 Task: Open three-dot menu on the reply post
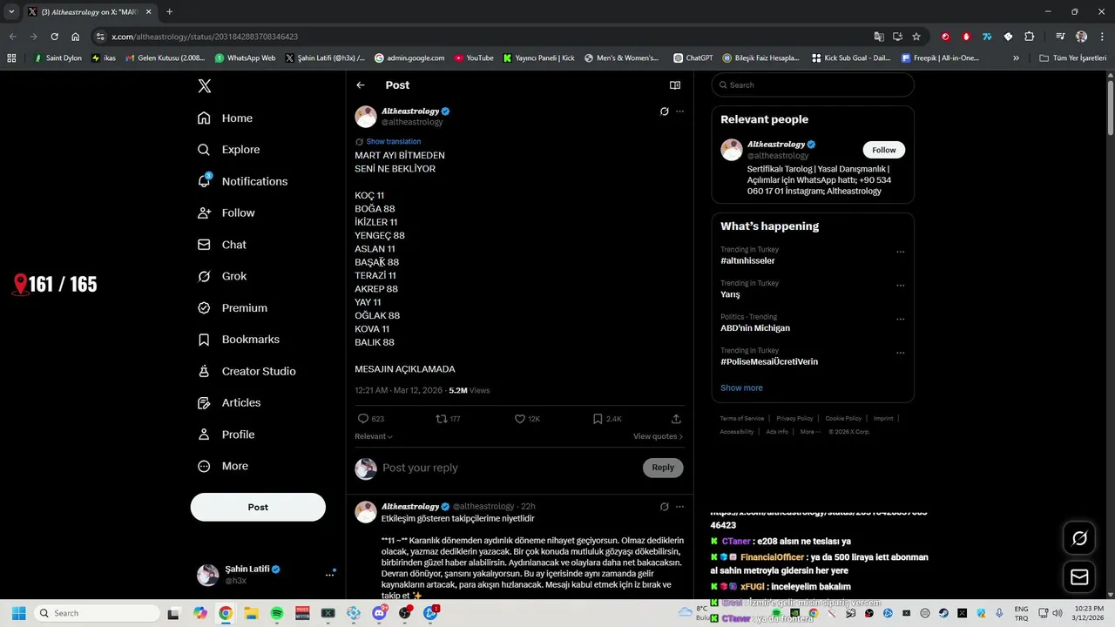point(680,506)
